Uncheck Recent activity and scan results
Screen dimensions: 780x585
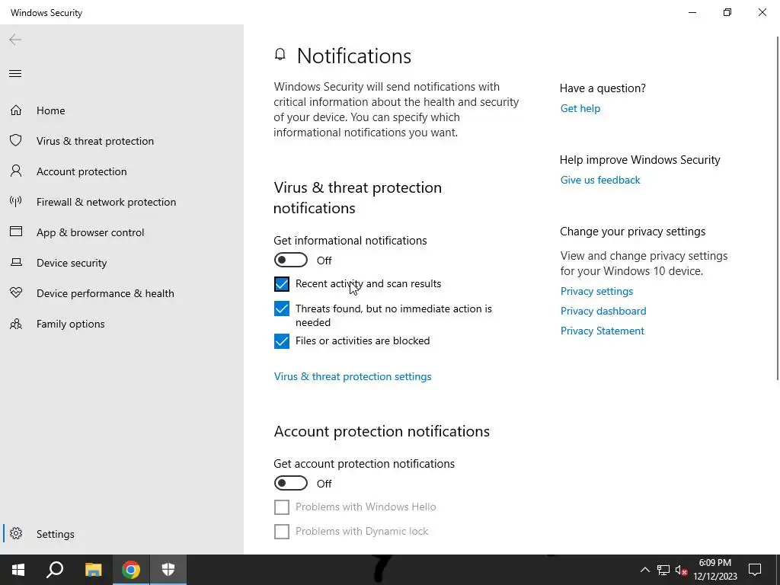click(x=282, y=284)
